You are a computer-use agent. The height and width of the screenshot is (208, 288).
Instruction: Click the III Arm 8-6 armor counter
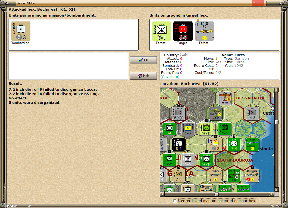(x=169, y=129)
